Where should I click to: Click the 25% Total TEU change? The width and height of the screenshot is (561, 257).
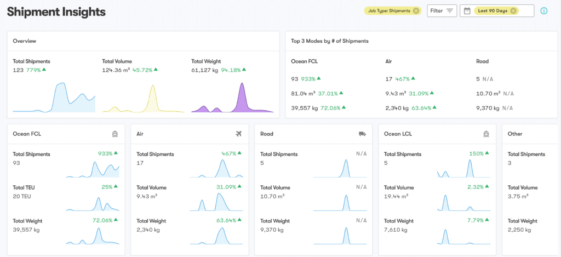pos(107,187)
